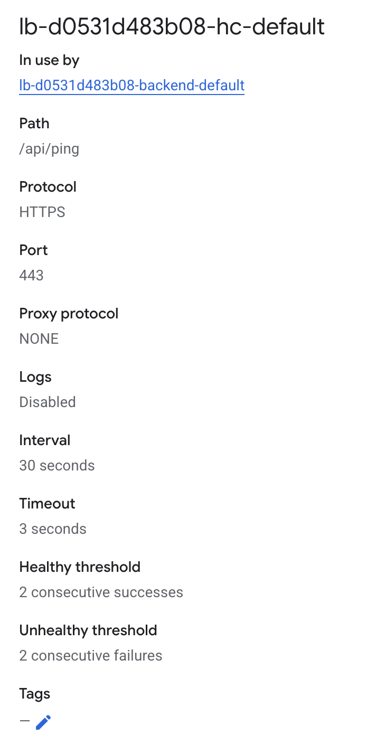Click the Disabled logs status text
Image resolution: width=376 pixels, height=754 pixels.
(48, 402)
